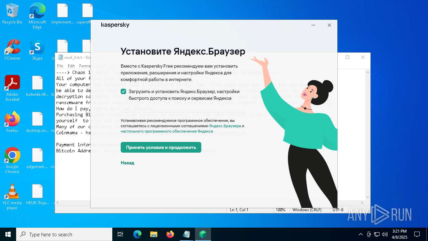Open the clock and date flyout
The image size is (428, 241).
[399, 234]
